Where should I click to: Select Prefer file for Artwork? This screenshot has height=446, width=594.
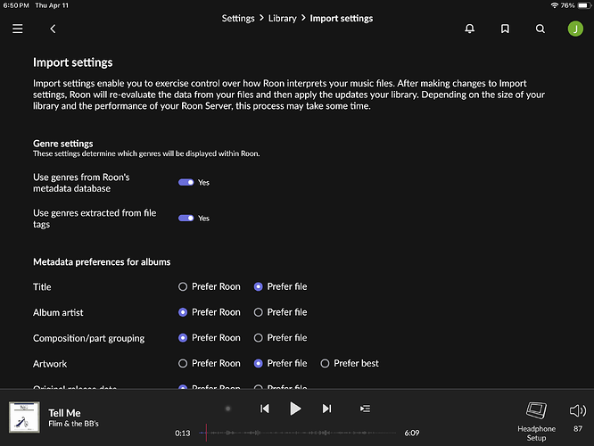coord(280,363)
